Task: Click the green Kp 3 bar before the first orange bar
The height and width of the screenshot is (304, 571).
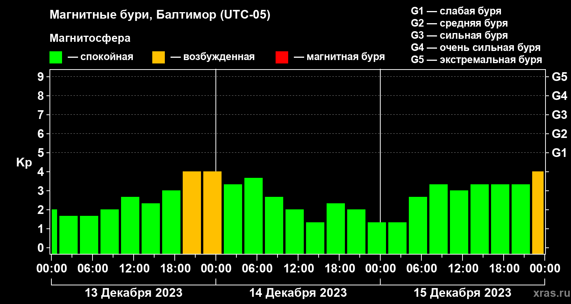Action: pos(171,222)
